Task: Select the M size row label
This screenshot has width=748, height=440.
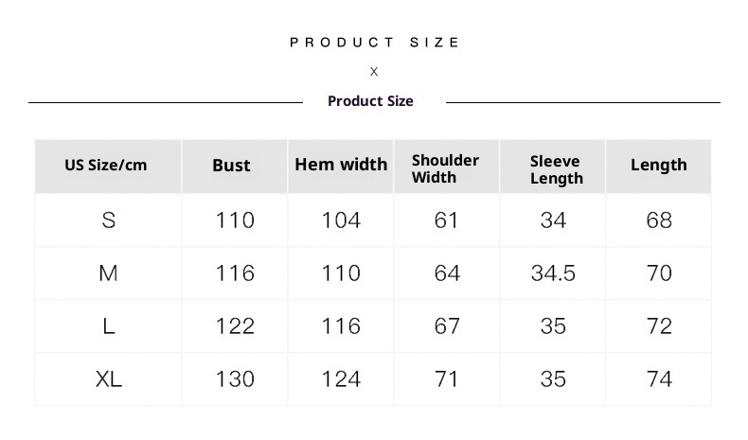Action: click(x=109, y=273)
